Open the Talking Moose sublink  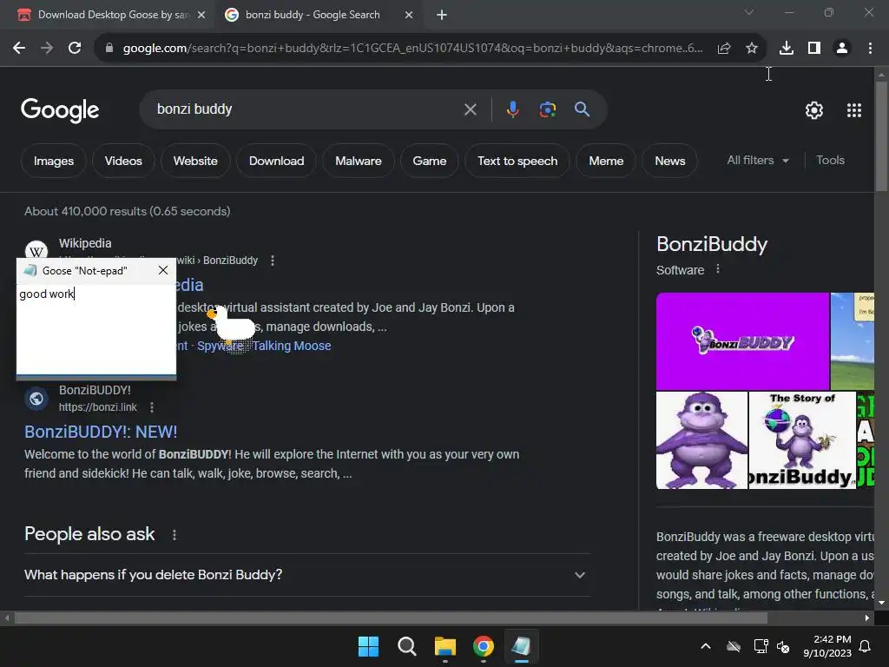[292, 346]
